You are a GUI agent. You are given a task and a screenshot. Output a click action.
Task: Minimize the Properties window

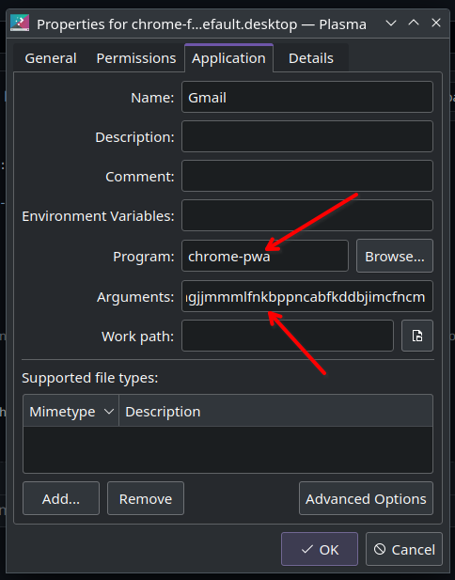[391, 24]
